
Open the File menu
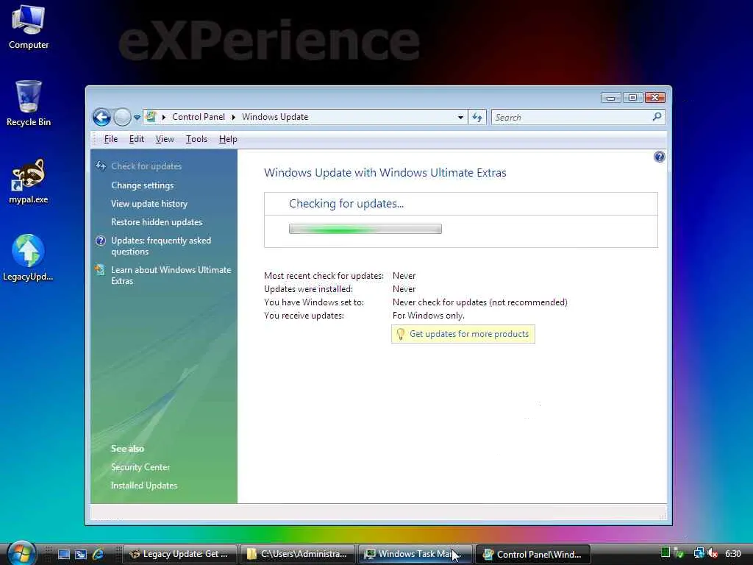pos(110,139)
